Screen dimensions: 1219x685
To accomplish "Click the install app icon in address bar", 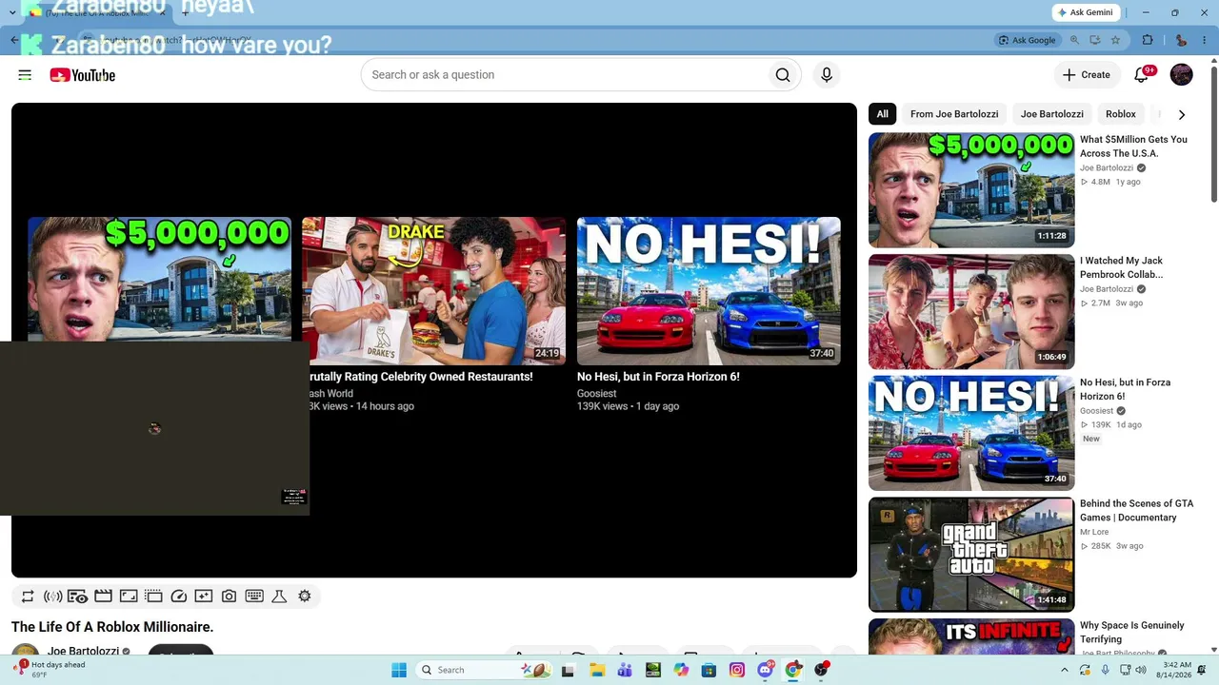I will tap(1095, 40).
